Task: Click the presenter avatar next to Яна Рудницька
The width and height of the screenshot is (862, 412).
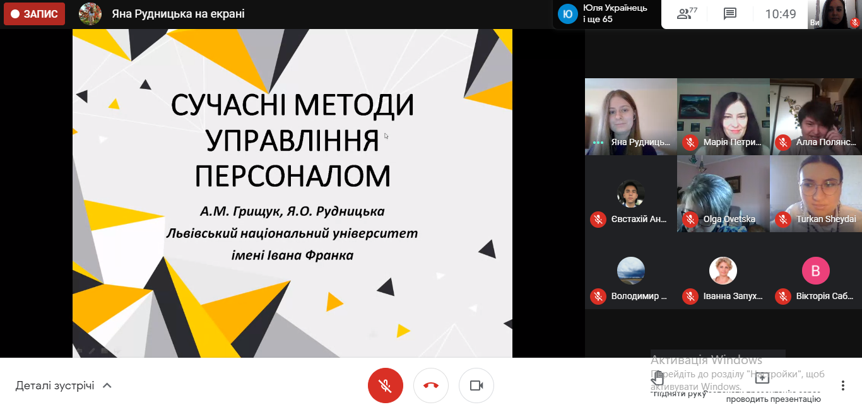Action: [90, 14]
